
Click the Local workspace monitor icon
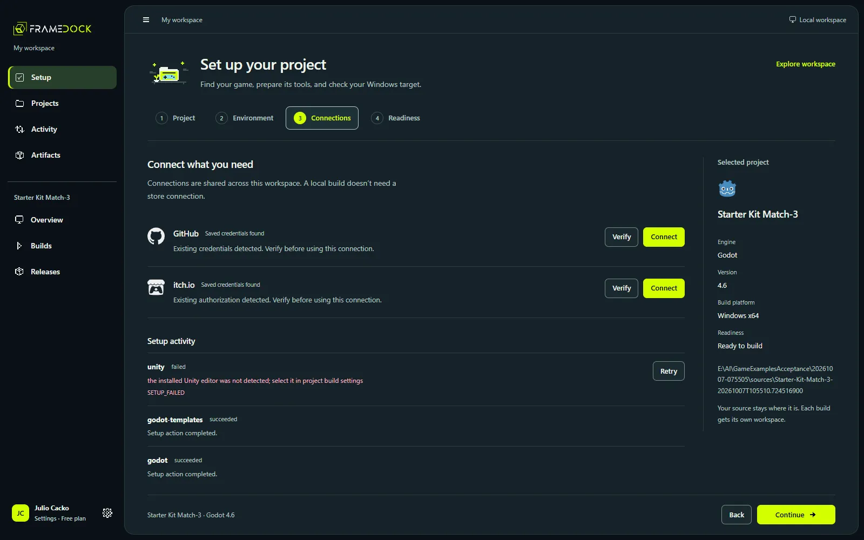(x=793, y=19)
